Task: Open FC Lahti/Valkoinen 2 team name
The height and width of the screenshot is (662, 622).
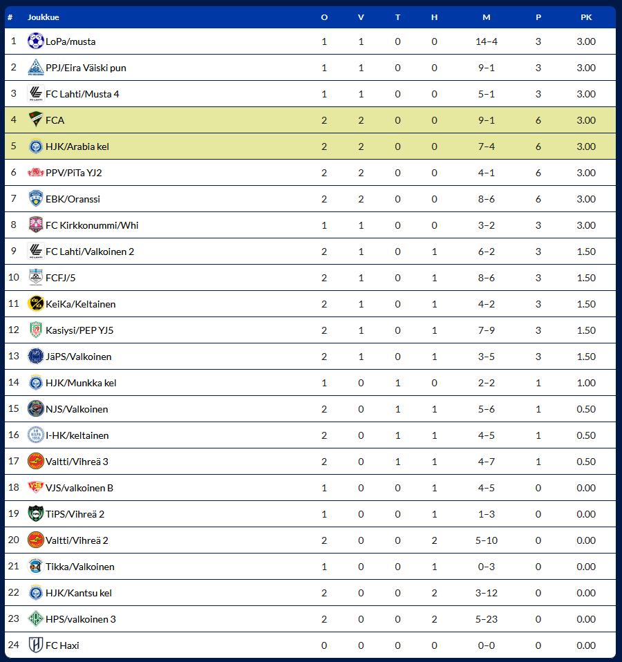Action: (x=90, y=252)
